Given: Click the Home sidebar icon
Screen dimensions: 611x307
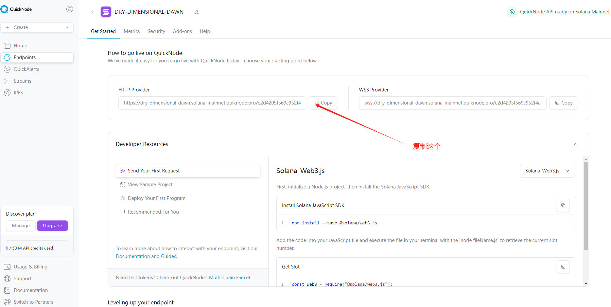Looking at the screenshot, I should point(7,46).
